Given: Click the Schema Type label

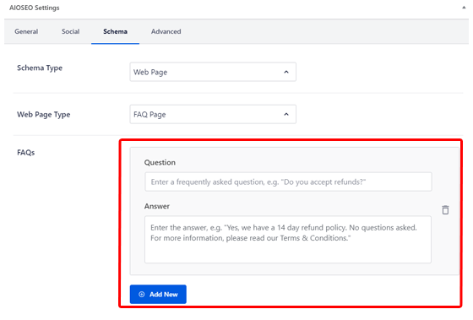Looking at the screenshot, I should [40, 68].
